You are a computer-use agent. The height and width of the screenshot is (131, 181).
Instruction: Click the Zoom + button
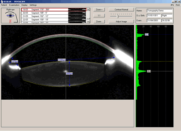[99, 10]
